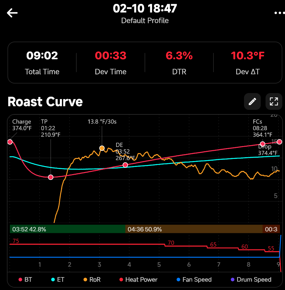Toggle ET series in legend
Viewport: 285px width, 290px height.
tap(57, 280)
